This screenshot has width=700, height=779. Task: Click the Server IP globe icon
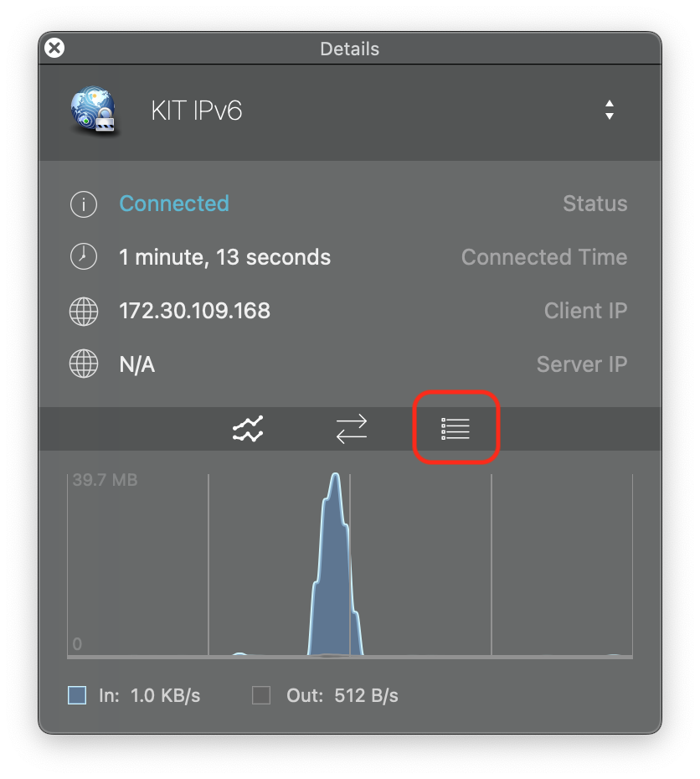83,365
